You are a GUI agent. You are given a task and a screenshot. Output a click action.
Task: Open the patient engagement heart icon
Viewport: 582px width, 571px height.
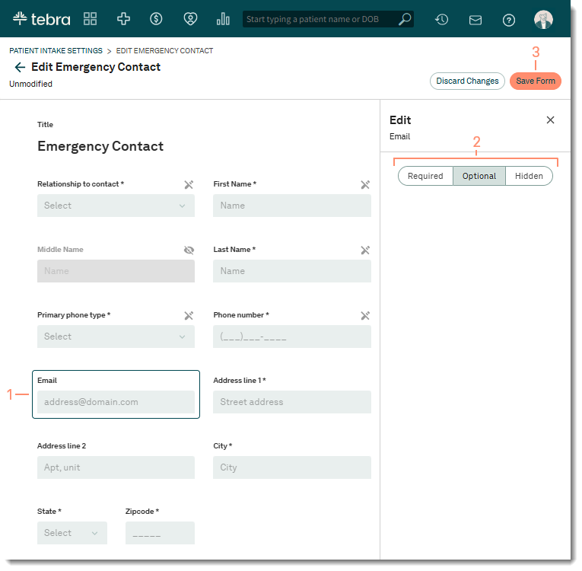click(190, 18)
